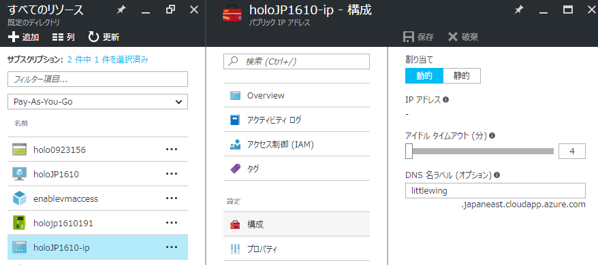Click holojp1610191 network interface icon
This screenshot has width=598, height=265.
point(19,223)
